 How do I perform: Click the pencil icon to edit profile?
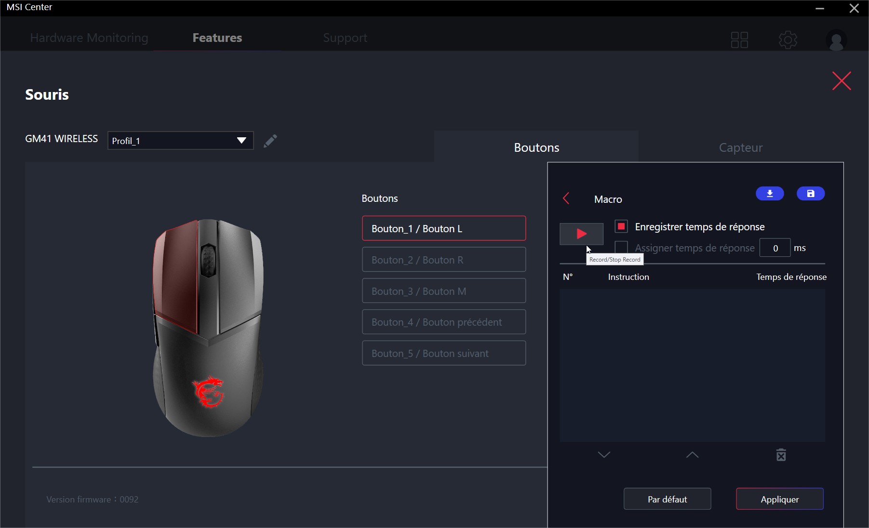click(270, 141)
